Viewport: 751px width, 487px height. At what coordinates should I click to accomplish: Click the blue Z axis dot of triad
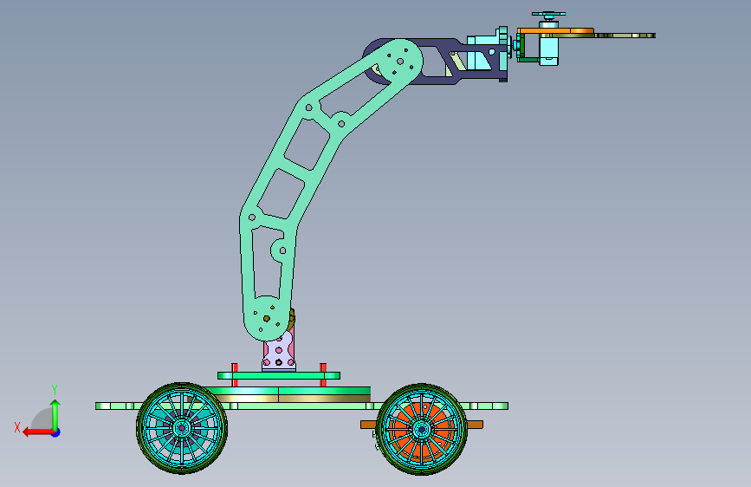tap(56, 432)
